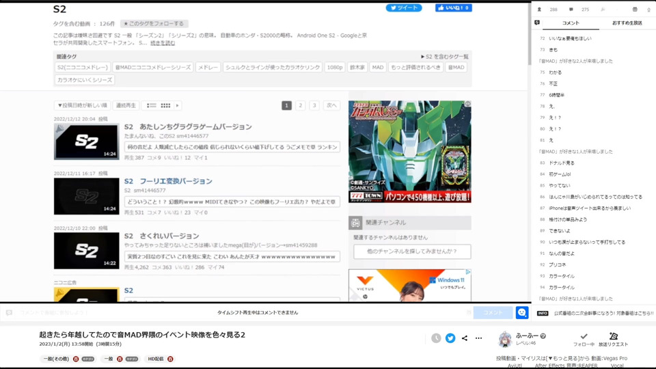
Task: Expand the small arrow next to view icons
Action: click(178, 105)
